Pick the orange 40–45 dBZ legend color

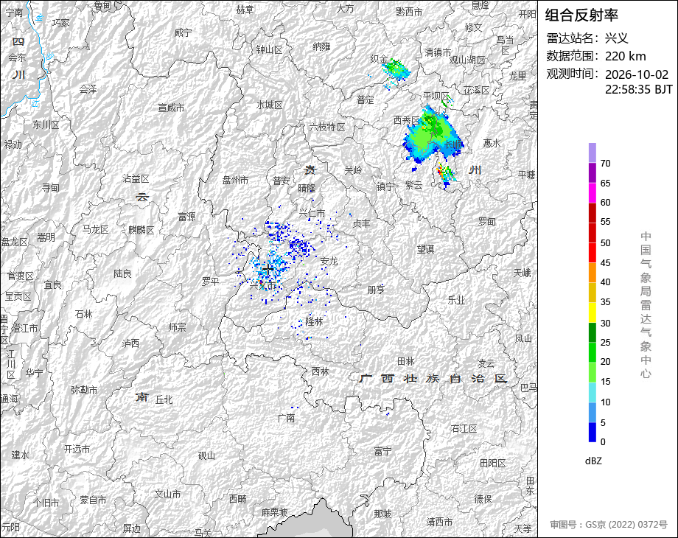pos(592,273)
